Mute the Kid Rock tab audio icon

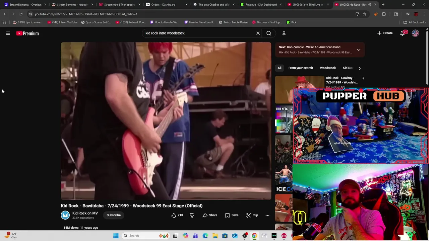(370, 5)
